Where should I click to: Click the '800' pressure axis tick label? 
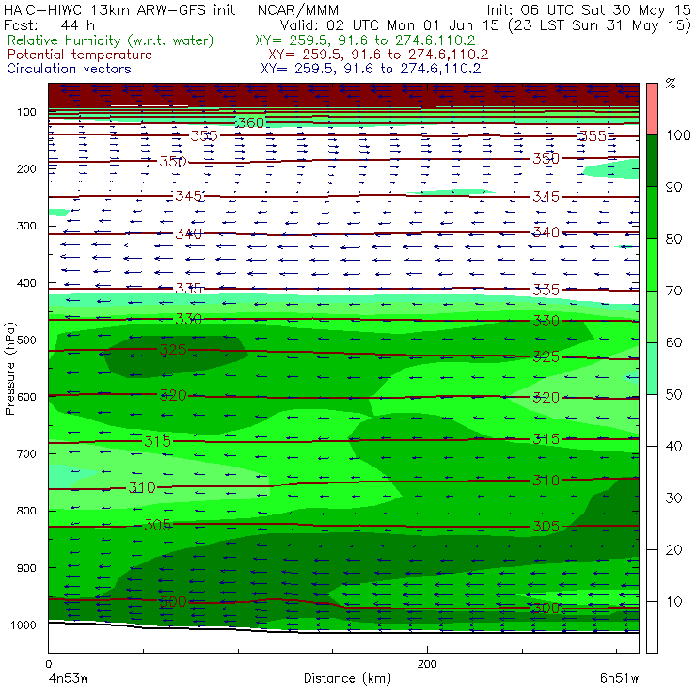26,511
